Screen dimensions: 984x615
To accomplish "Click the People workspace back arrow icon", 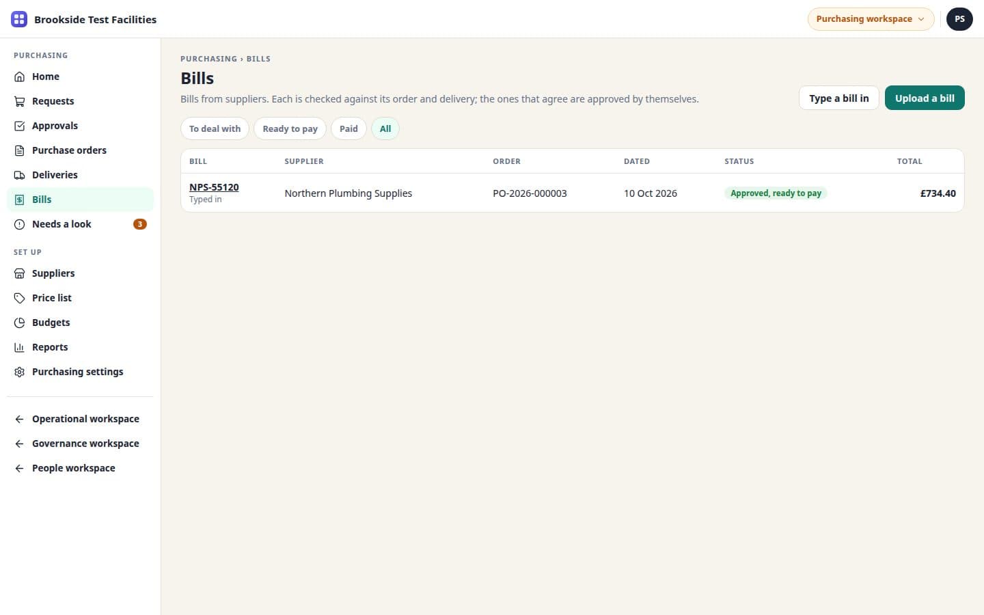I will (x=19, y=468).
